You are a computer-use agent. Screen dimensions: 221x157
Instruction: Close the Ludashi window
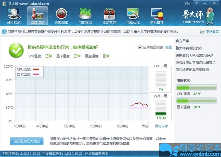point(214,3)
